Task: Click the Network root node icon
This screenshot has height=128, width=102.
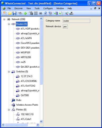Action: point(9,19)
